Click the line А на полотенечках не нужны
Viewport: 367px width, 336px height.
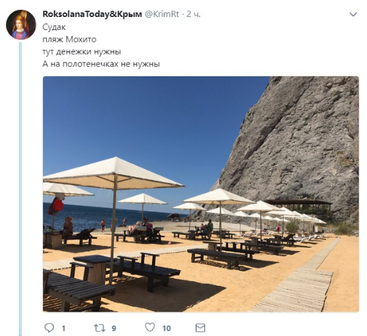pyautogui.click(x=101, y=64)
